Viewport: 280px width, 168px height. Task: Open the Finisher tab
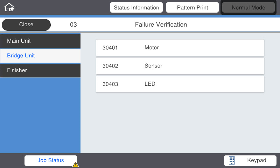40,70
